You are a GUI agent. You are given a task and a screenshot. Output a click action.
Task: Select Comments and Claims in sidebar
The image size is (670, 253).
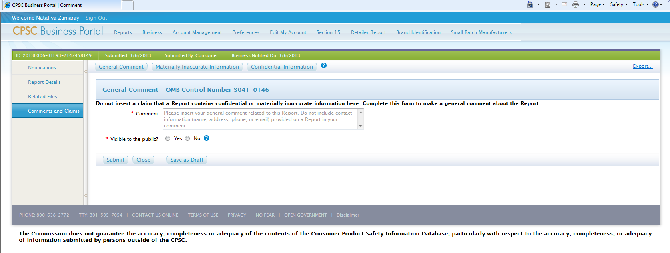click(x=48, y=111)
